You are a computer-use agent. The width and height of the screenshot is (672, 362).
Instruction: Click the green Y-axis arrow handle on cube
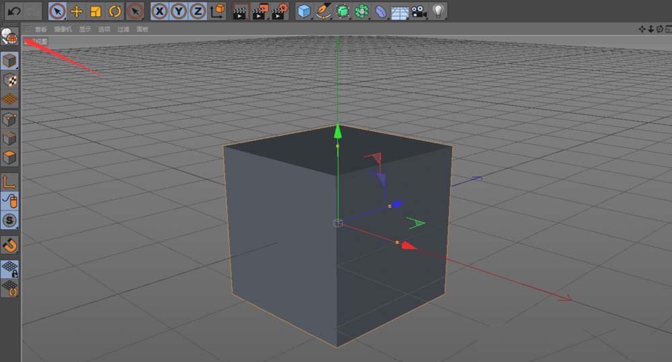click(x=338, y=131)
